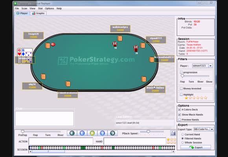Open the View menu

(x=32, y=8)
